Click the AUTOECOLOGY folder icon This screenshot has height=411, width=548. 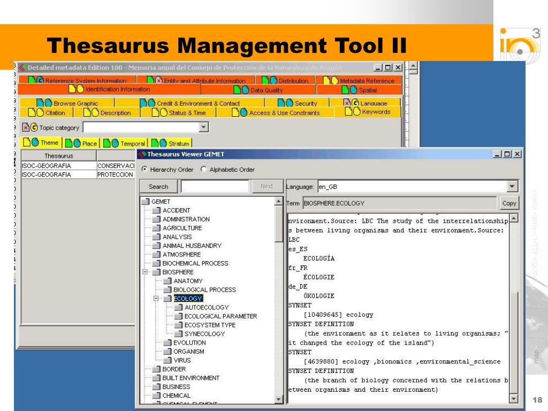click(179, 307)
